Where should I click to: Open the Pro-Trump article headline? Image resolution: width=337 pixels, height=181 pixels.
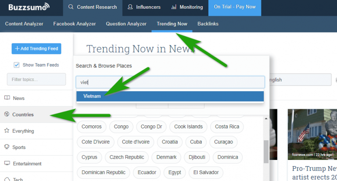click(315, 173)
